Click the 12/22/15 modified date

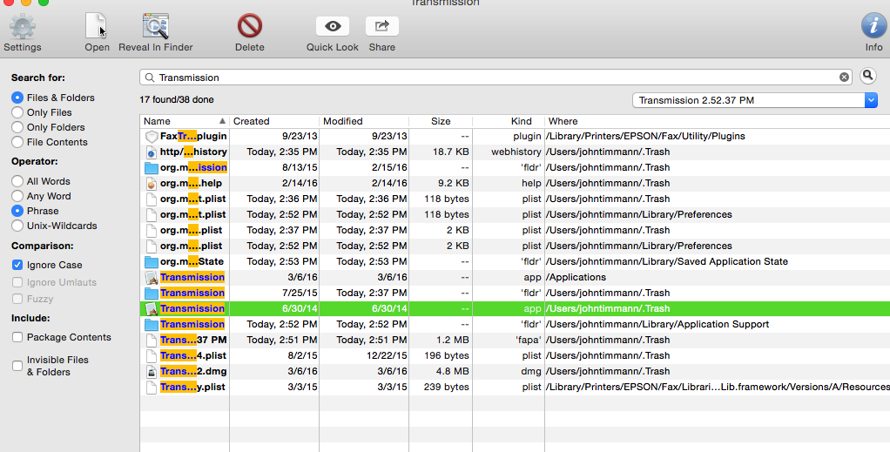(386, 356)
